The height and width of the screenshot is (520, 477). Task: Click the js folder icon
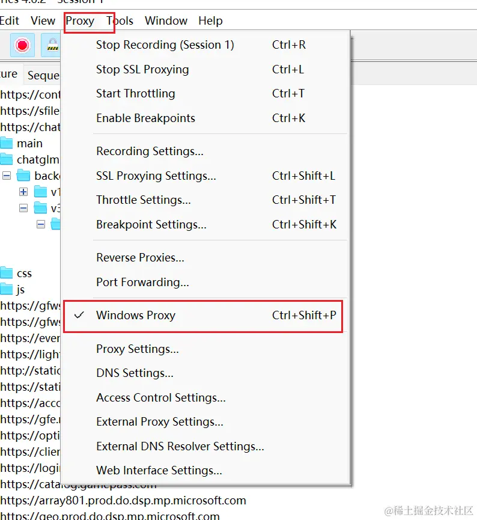pyautogui.click(x=6, y=289)
